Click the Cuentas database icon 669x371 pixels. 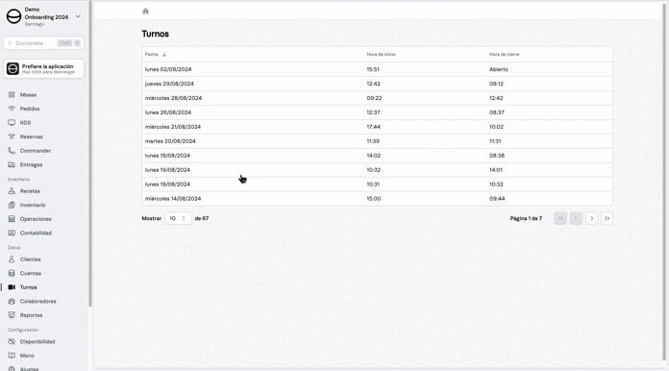click(x=12, y=273)
